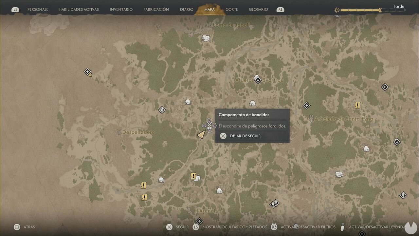Select the house cluster below Lomo de Jabalí
This screenshot has height=236, width=419.
pos(206,38)
